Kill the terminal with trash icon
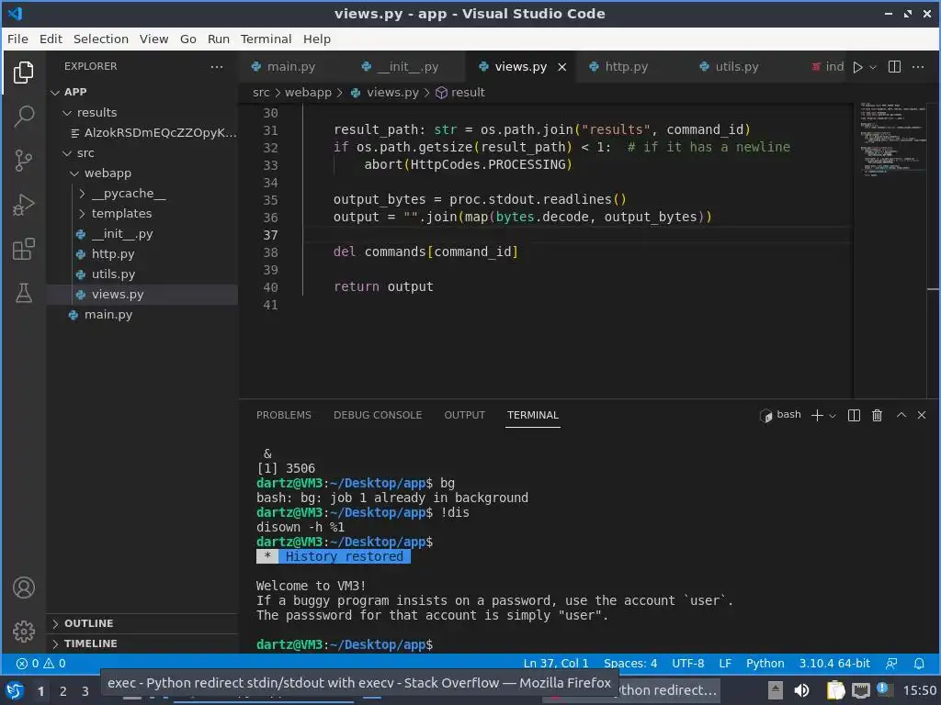 point(877,415)
